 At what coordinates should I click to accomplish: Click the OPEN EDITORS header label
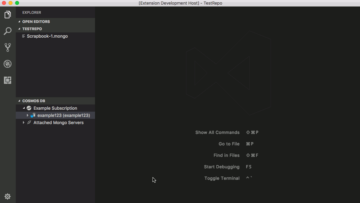(x=36, y=22)
